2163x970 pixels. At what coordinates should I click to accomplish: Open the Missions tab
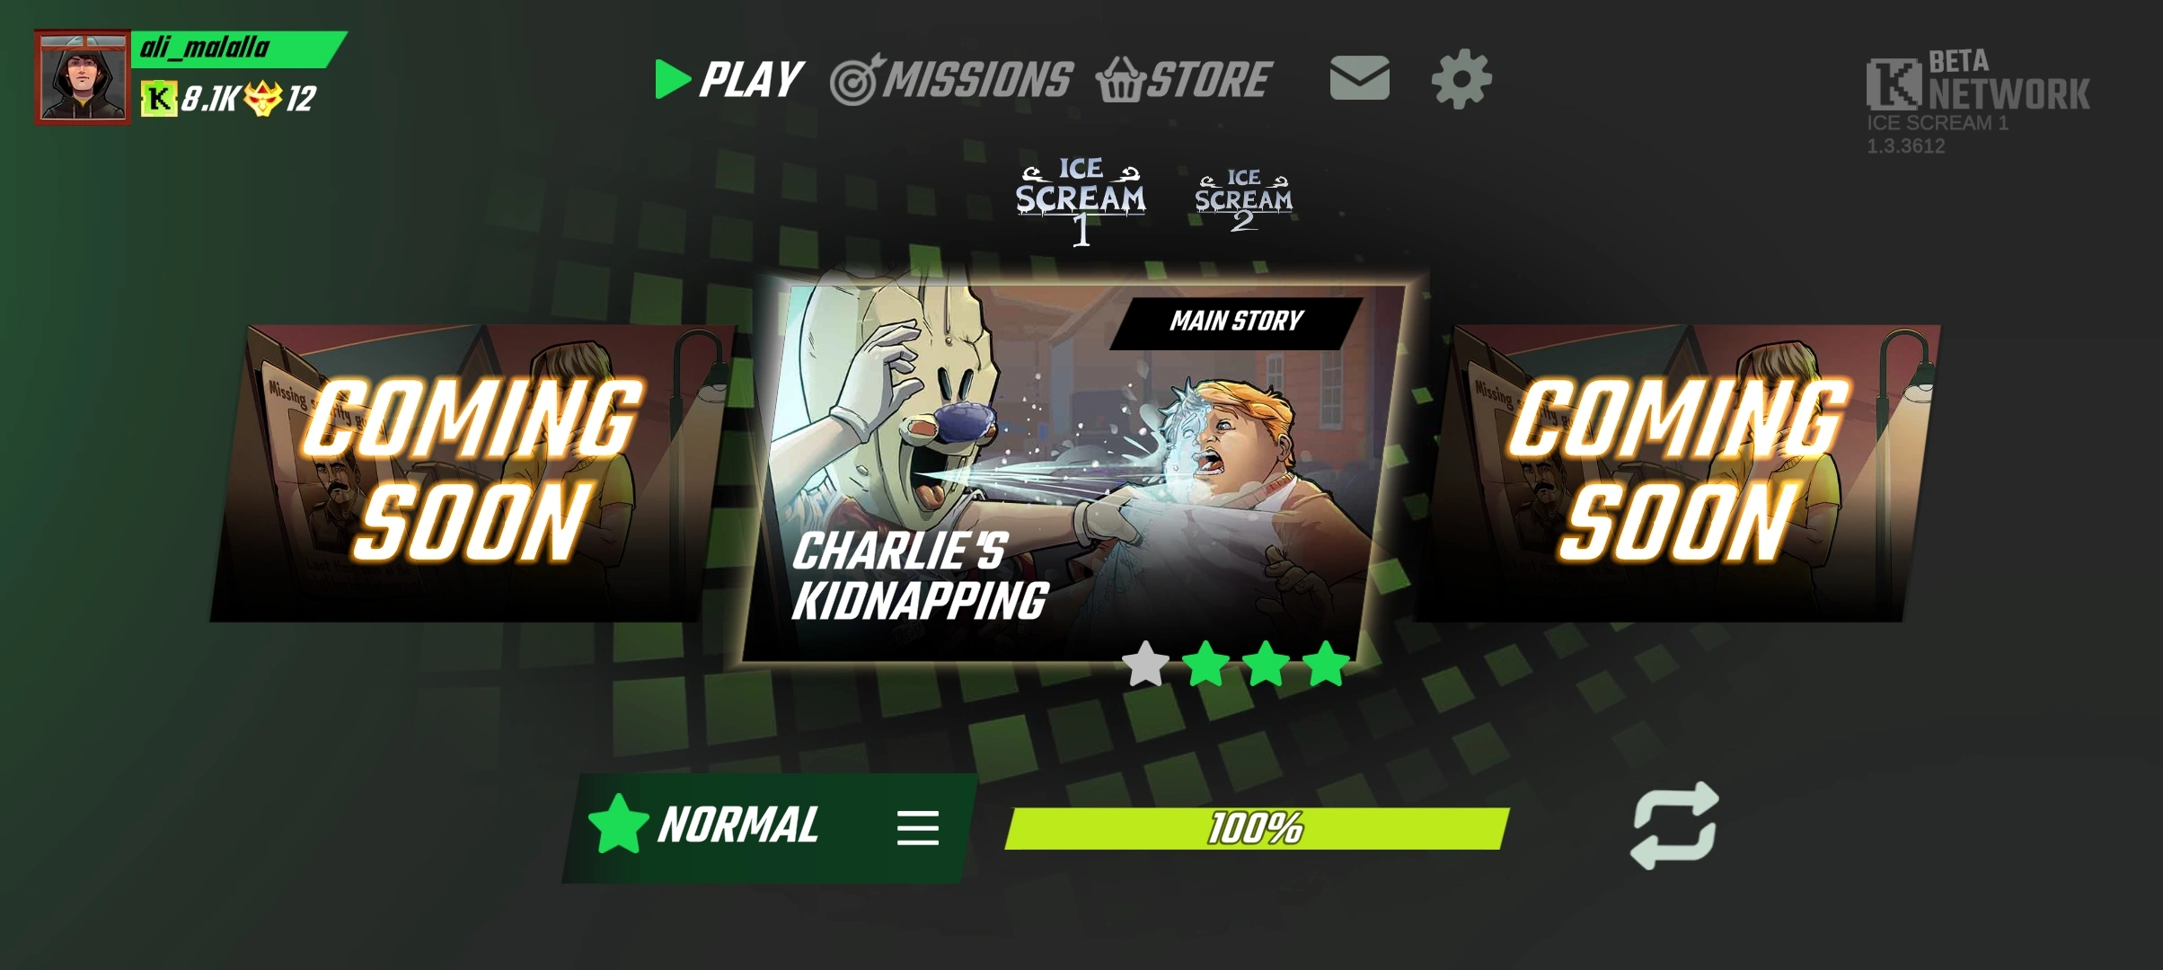pos(951,80)
